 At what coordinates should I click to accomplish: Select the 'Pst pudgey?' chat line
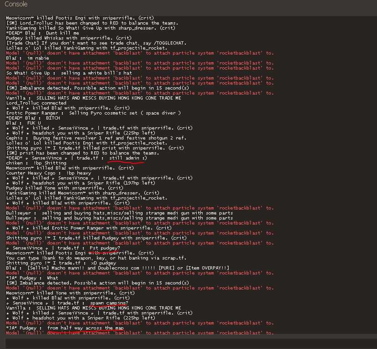click(63, 248)
